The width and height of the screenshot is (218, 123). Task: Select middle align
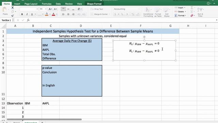pos(68,9)
